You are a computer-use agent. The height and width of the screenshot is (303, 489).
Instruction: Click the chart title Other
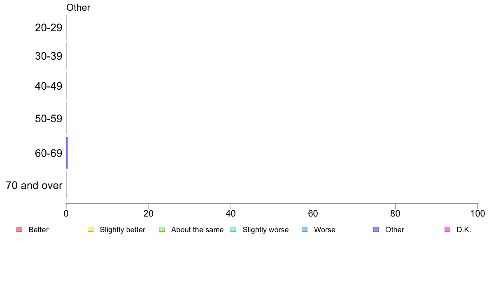tap(78, 7)
